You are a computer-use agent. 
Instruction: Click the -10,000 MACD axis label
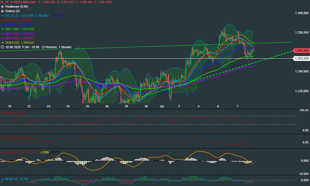[304, 174]
